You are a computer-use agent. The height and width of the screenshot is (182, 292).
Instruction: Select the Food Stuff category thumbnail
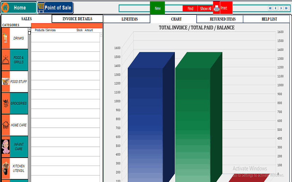coord(5,82)
